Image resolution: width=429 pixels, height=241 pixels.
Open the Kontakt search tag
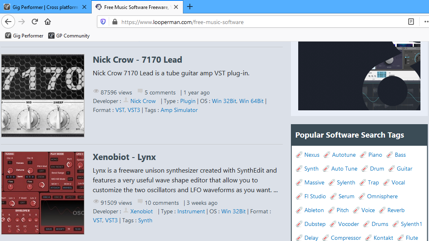(383, 238)
